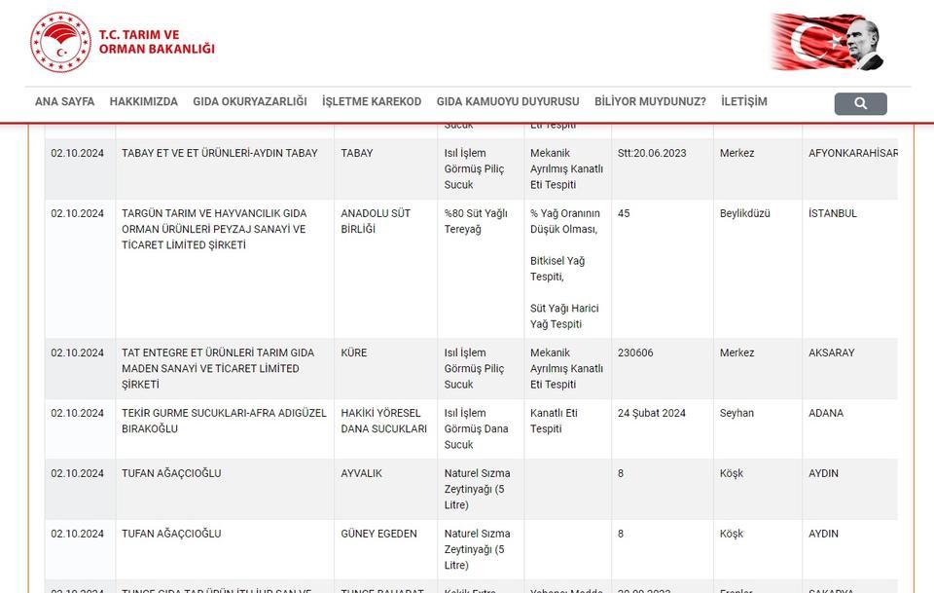
Task: Select İŞLETME KAREKOD in the navigation
Action: click(x=372, y=101)
